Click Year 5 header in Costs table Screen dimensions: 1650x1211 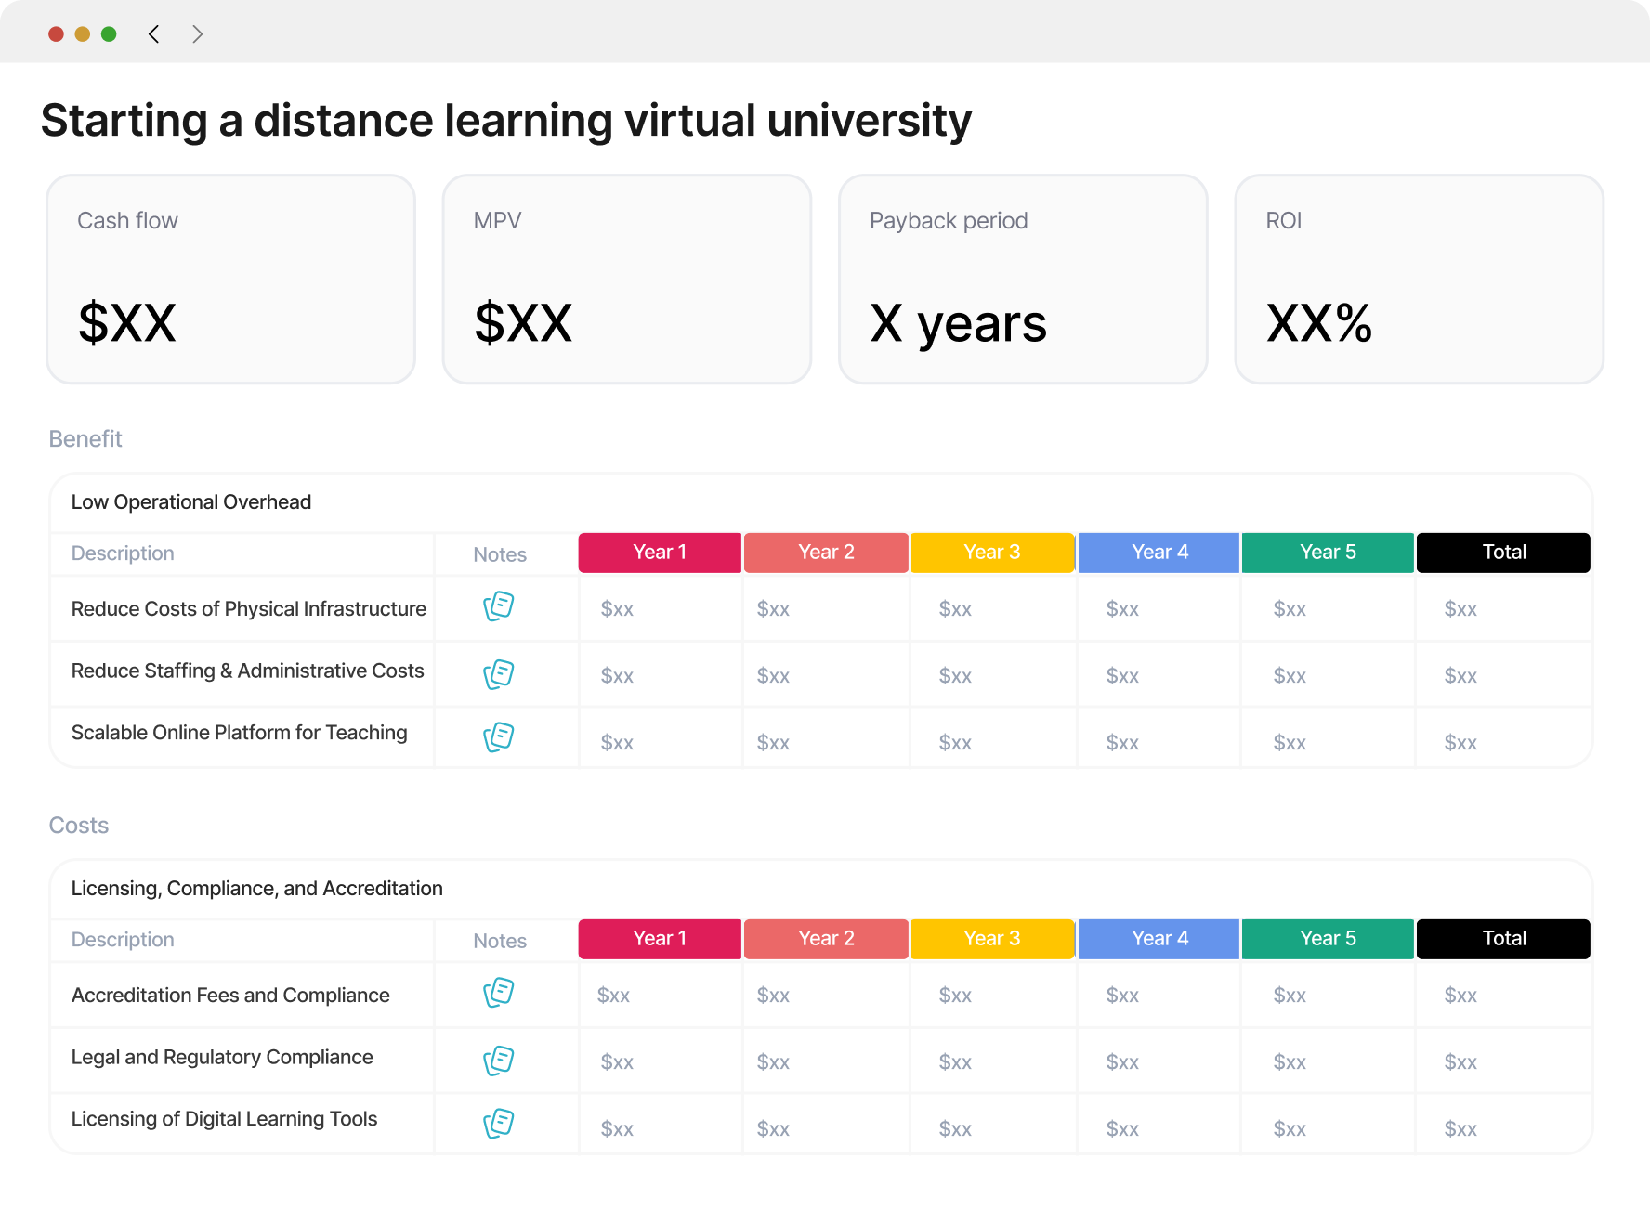click(x=1328, y=939)
